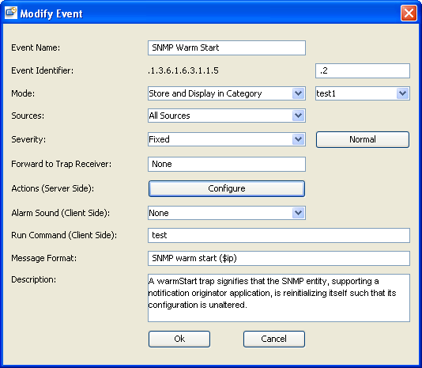Close the Modify Event dialog

409,13
